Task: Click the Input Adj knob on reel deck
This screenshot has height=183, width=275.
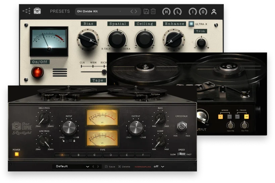Action: 230,125
